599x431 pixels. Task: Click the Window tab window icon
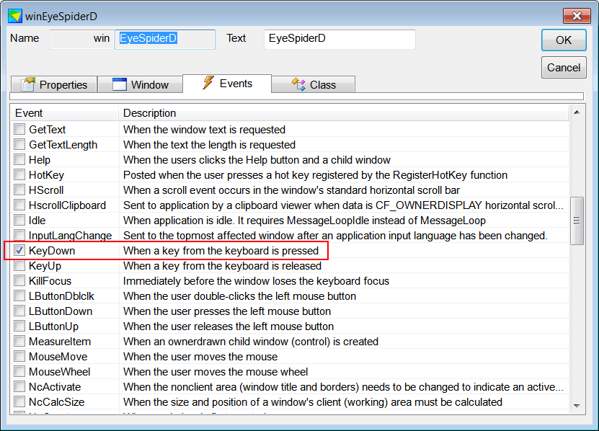(119, 84)
